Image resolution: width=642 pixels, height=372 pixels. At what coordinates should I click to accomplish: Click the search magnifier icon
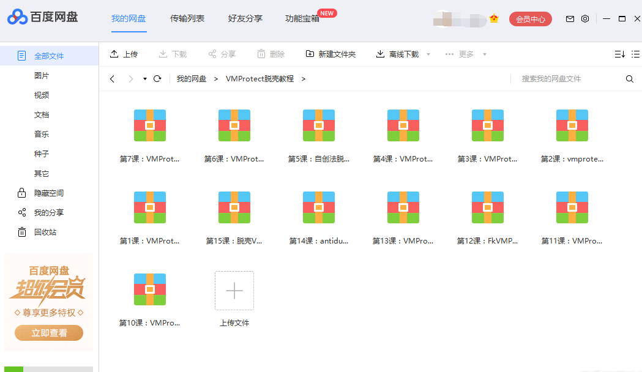tap(630, 78)
